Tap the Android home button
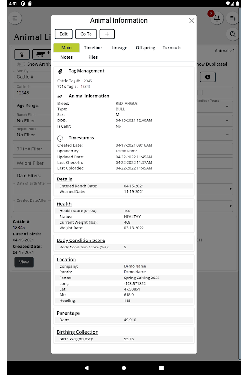The height and width of the screenshot is (375, 241). (x=124, y=368)
